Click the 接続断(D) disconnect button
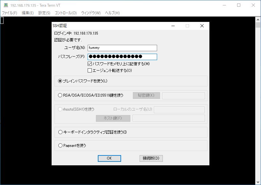 point(151,158)
